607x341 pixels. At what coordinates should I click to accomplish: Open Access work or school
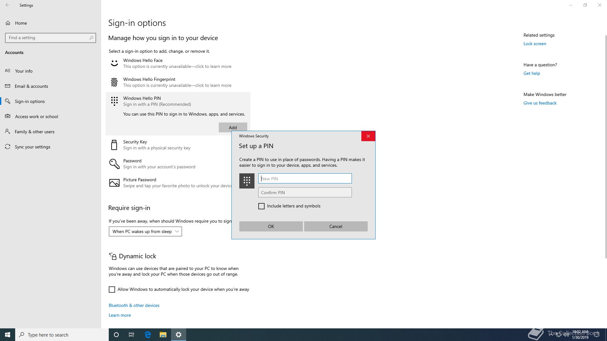[x=51, y=117]
